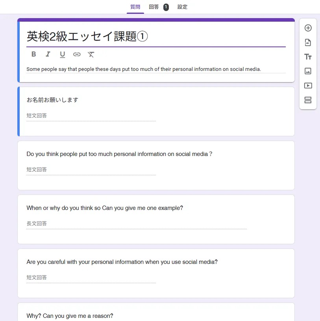Edit the form title 英検2級エッセイ課題①
Screen dimensions: 320x321
pyautogui.click(x=156, y=37)
